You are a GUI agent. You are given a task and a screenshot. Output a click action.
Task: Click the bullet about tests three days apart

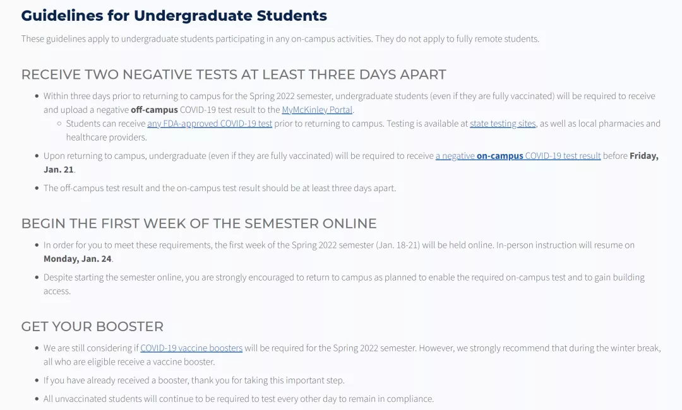point(220,188)
